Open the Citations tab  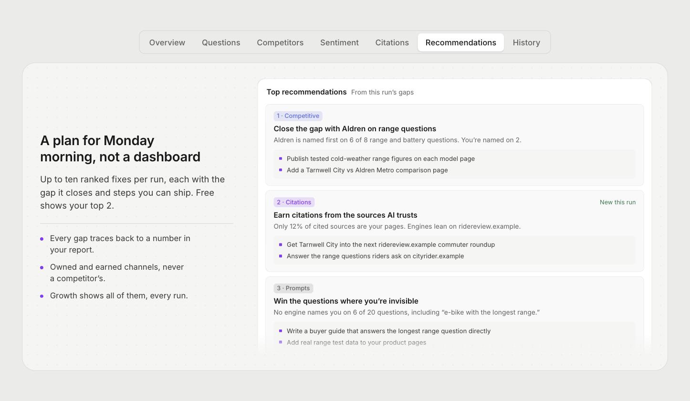pyautogui.click(x=392, y=42)
